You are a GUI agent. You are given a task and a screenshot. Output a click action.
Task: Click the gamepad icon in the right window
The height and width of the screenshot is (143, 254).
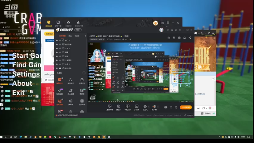point(196,33)
